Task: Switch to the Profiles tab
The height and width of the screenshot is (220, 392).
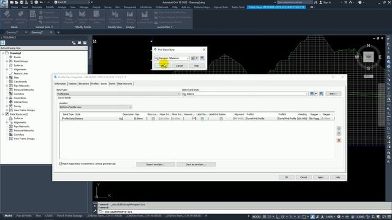Action: click(x=95, y=84)
